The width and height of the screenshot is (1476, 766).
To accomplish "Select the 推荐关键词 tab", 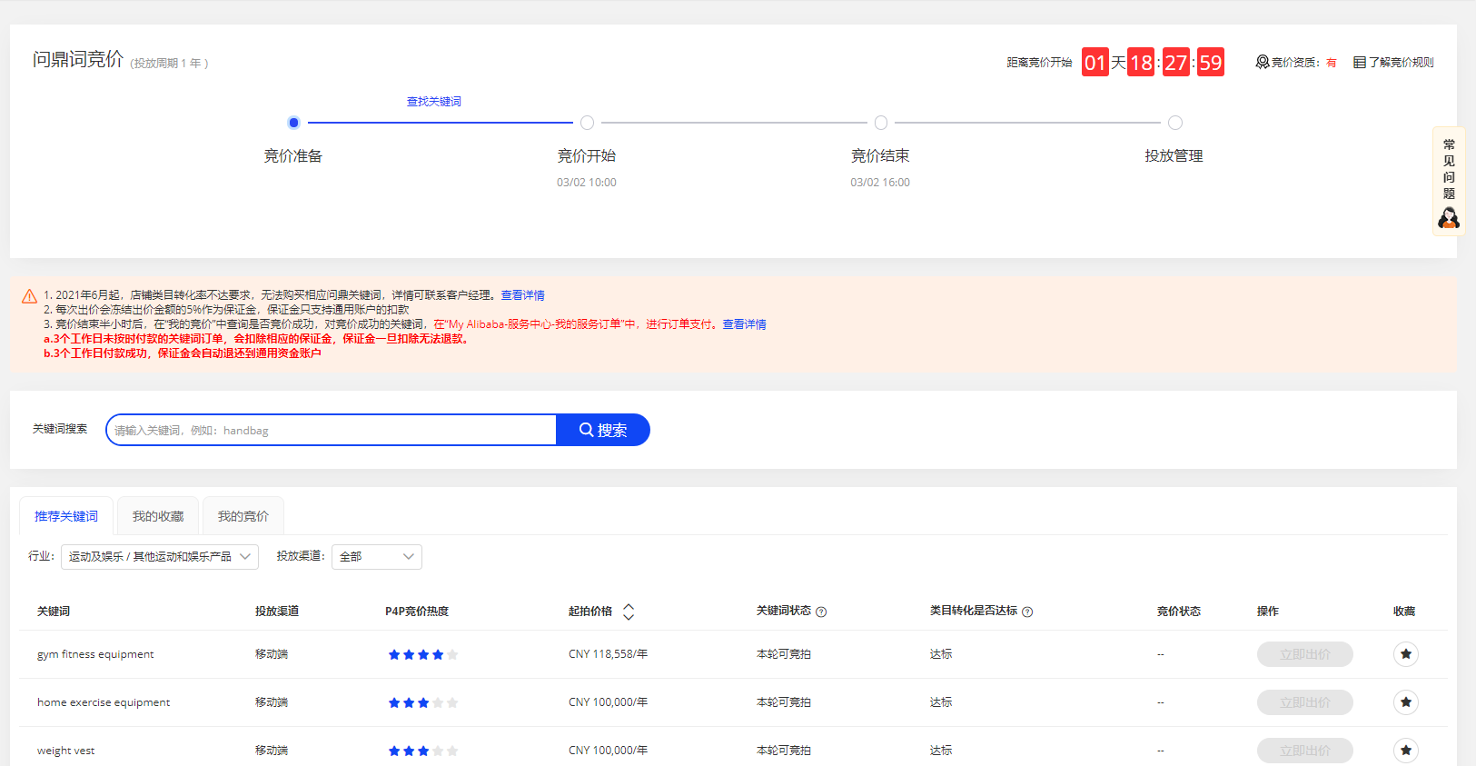I will pos(66,516).
